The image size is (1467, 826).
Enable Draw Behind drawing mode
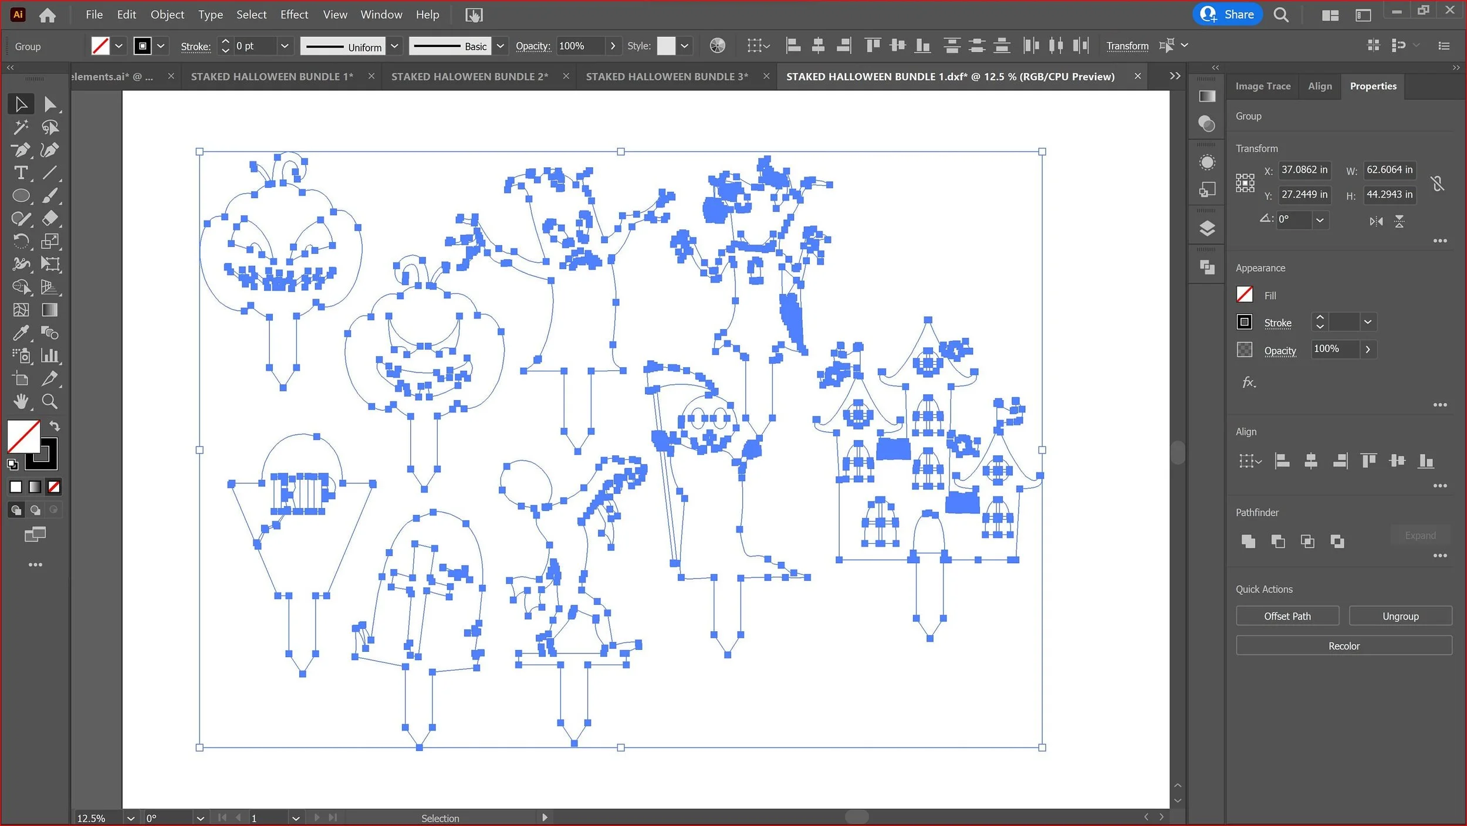pyautogui.click(x=35, y=510)
